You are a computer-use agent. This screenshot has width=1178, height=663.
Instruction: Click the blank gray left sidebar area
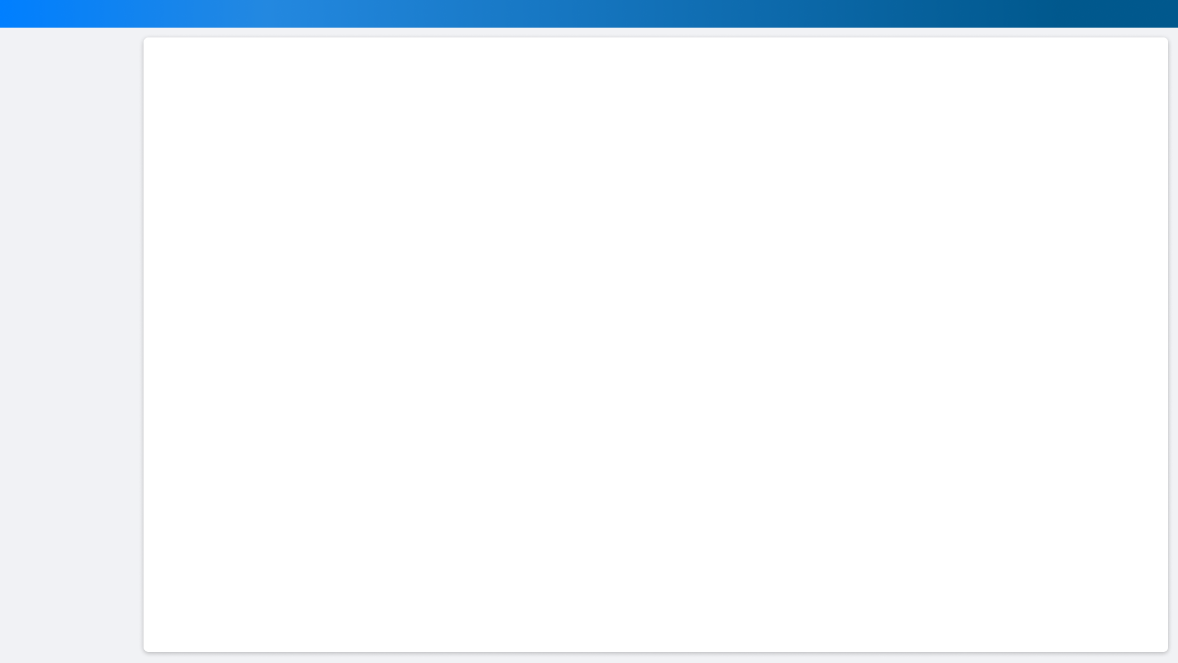(x=71, y=345)
